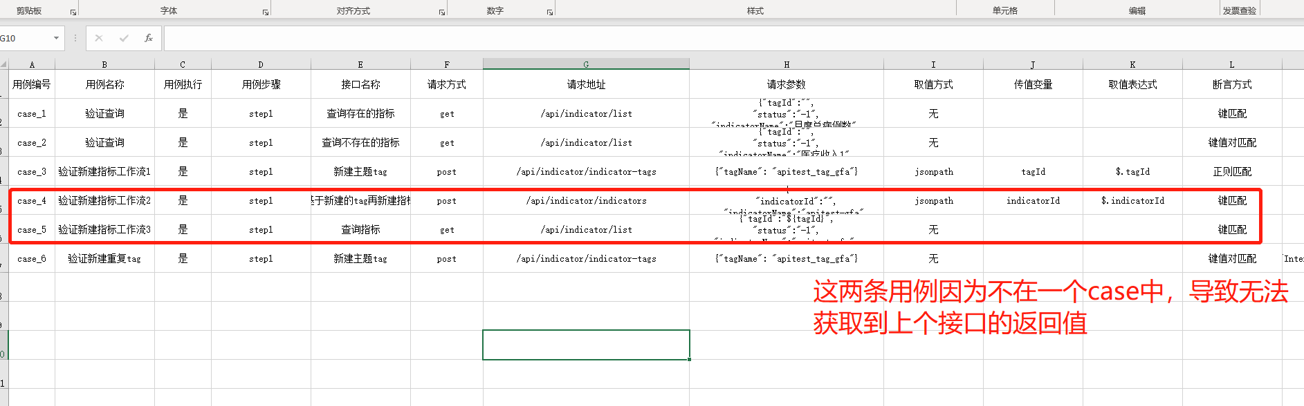Click the 验证新建指标工作流2 cell
The height and width of the screenshot is (406, 1304).
tap(104, 200)
